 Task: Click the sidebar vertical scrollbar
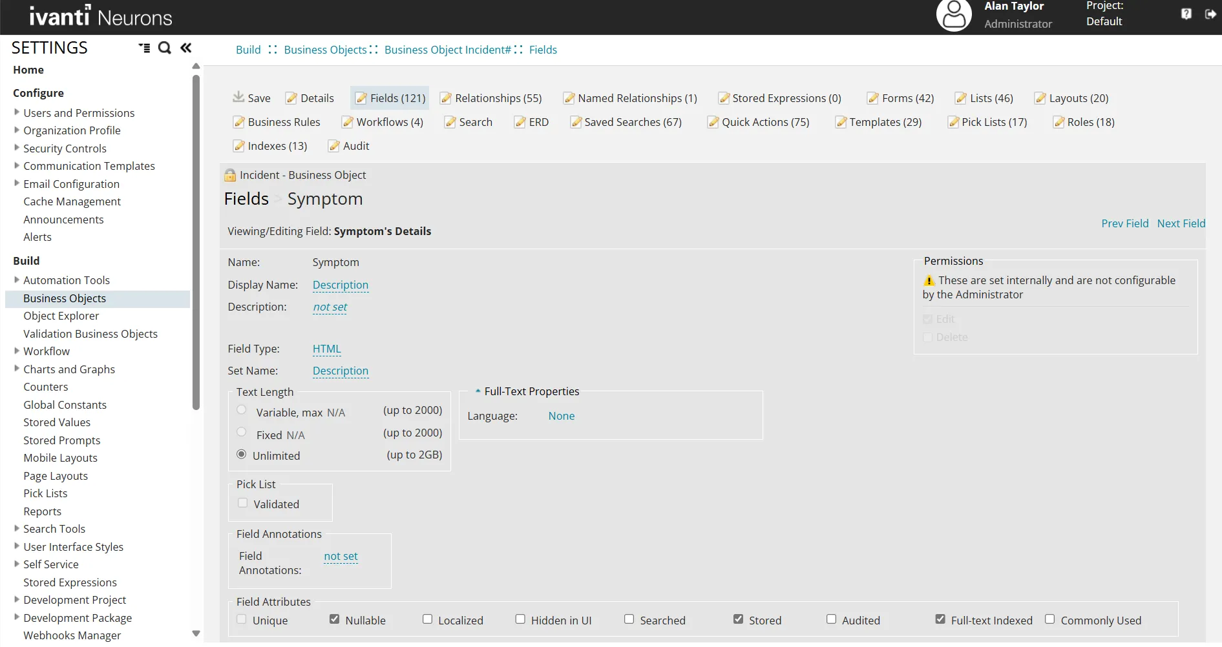(196, 242)
